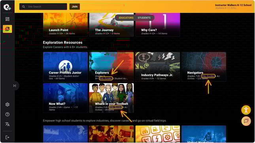Open the blue chart card at bottom
This screenshot has height=143, width=255.
pos(65,134)
